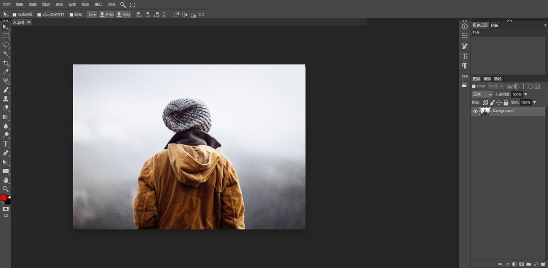Open the 正常 blend mode dropdown
Screen dimensions: 548x268
pyautogui.click(x=482, y=95)
